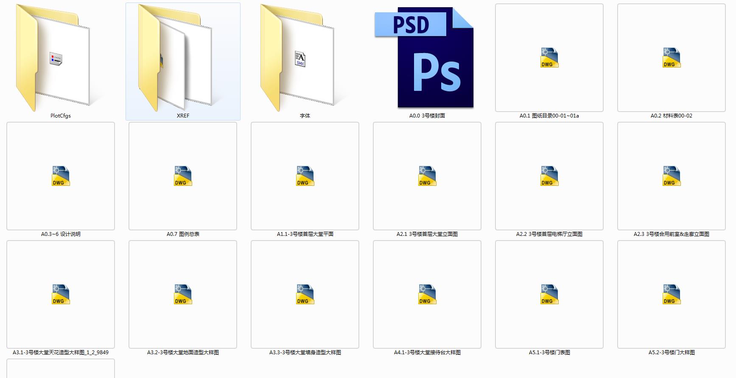
Task: Click the file name A2.2 3号楼首层电梯厅立面图
Action: click(549, 234)
